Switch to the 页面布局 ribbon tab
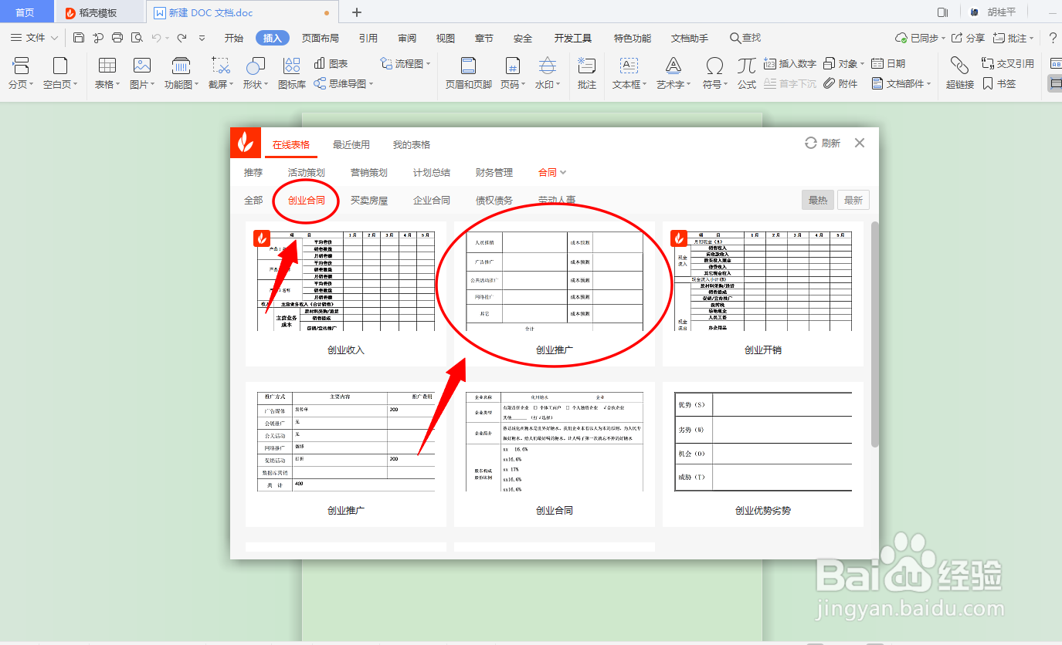The width and height of the screenshot is (1062, 645). click(x=320, y=38)
